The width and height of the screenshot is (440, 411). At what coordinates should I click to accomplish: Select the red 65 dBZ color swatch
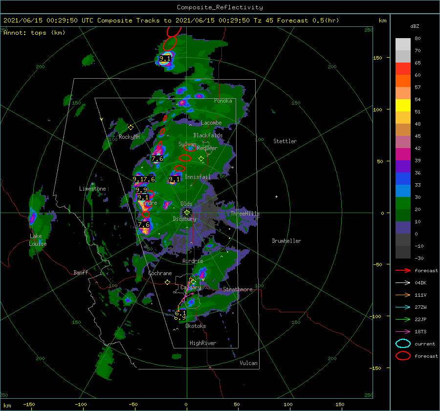coord(403,68)
